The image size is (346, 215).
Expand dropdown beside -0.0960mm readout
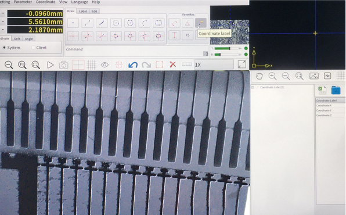3,13
